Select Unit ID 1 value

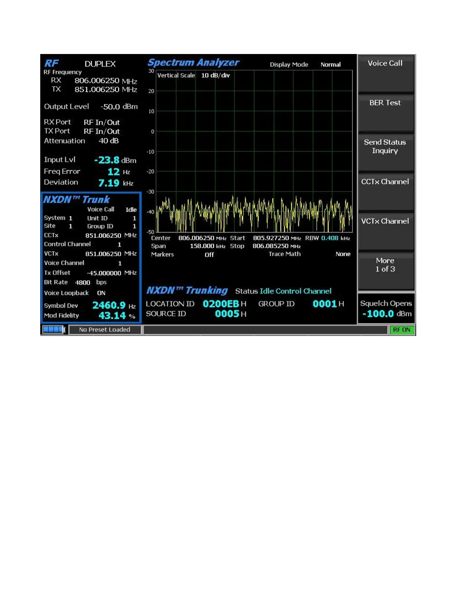point(134,218)
